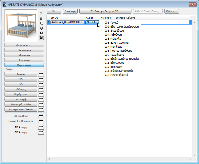Open Master script in separate window
The image size is (199, 164).
41,74
